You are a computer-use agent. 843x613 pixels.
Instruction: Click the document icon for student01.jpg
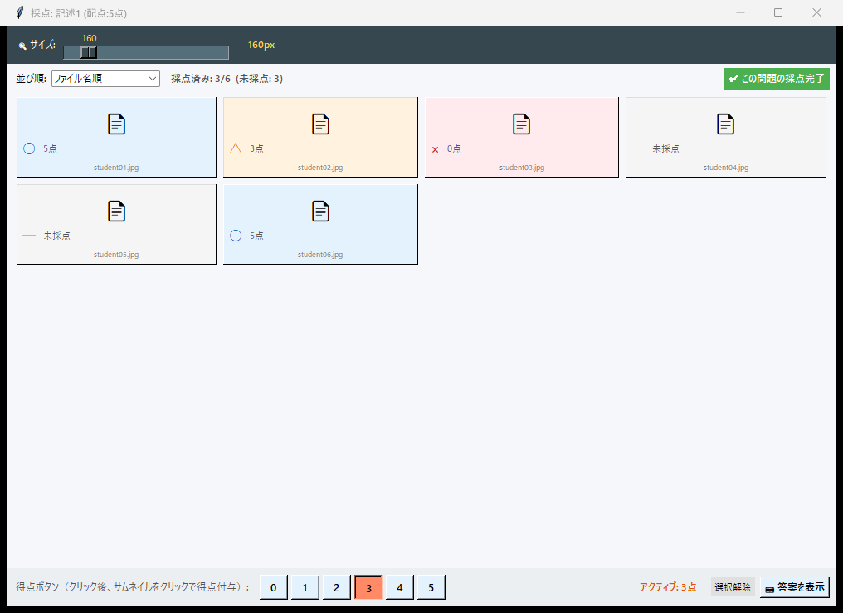tap(117, 124)
